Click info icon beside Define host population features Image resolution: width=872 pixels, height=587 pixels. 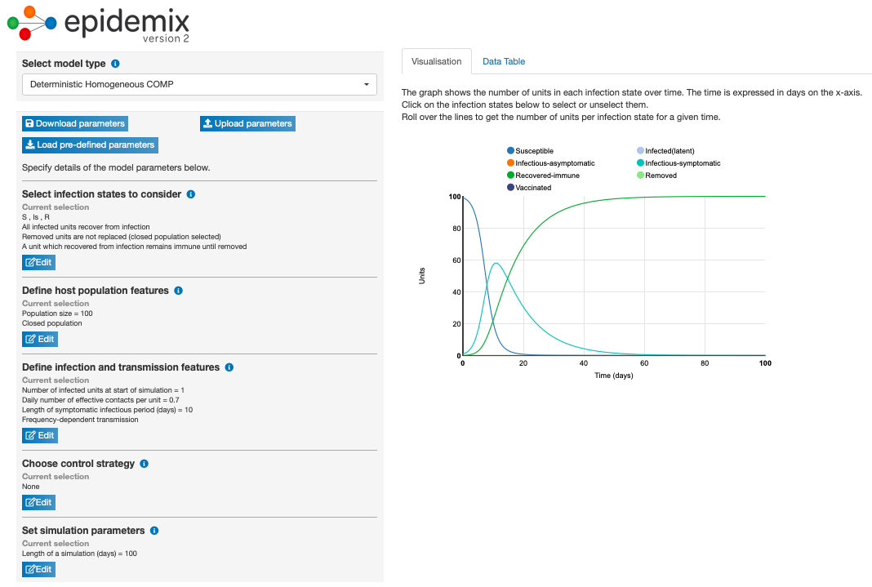pyautogui.click(x=179, y=291)
